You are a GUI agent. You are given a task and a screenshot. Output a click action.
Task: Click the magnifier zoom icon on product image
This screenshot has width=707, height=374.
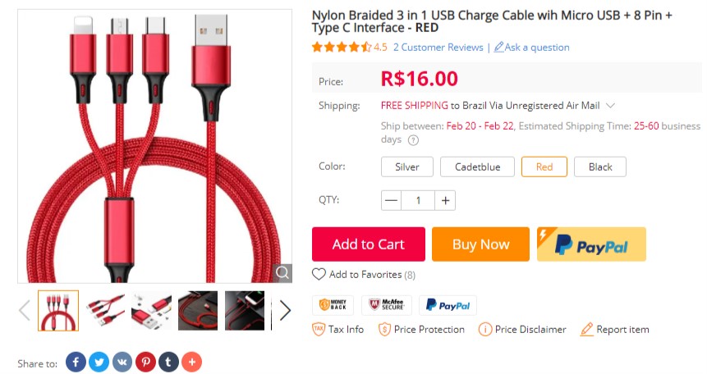tap(282, 272)
